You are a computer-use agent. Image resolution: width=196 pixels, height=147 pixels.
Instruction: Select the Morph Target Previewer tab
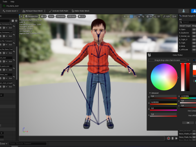pyautogui.click(x=187, y=16)
